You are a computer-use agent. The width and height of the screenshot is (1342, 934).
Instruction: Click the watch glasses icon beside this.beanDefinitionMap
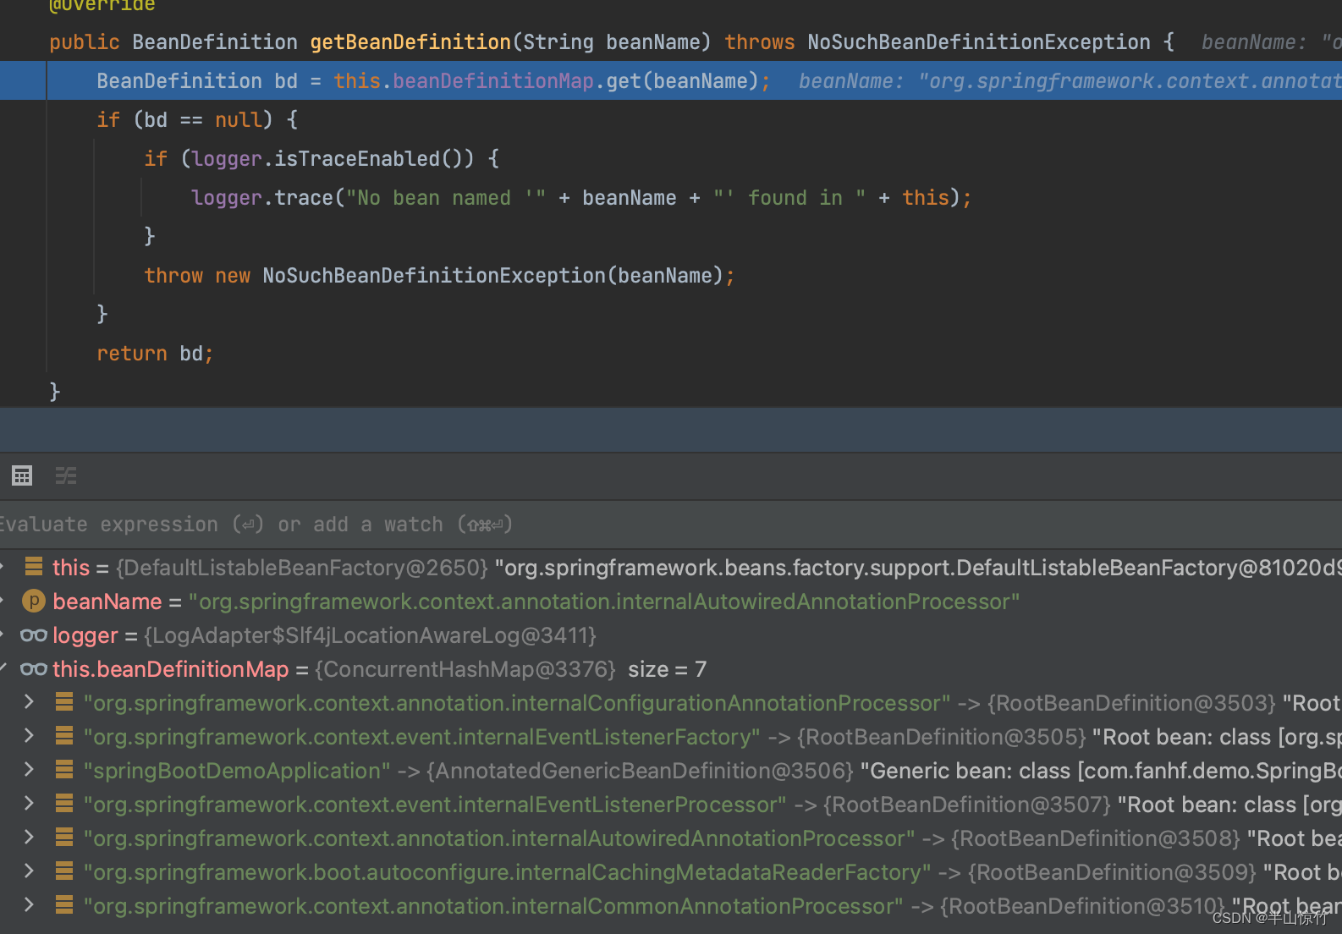34,669
